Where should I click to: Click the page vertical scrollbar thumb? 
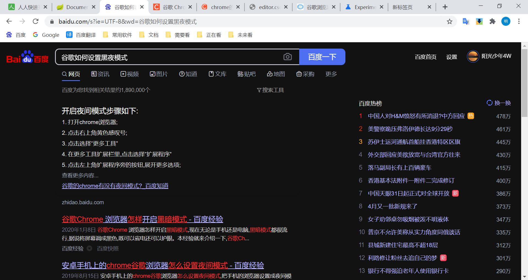coord(524,83)
